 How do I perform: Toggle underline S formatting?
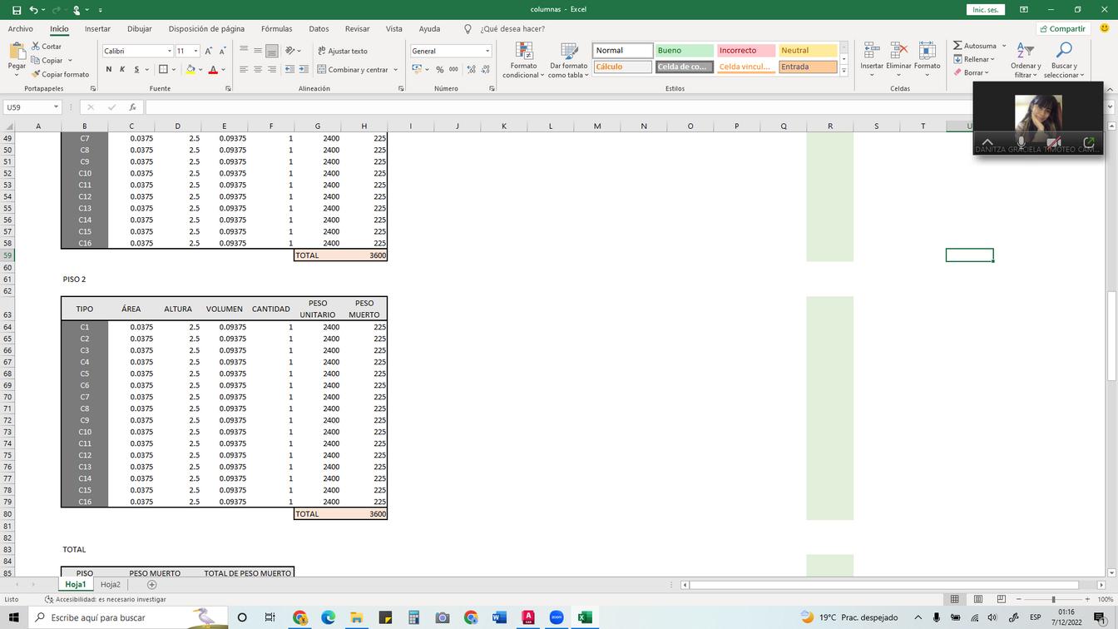click(136, 70)
